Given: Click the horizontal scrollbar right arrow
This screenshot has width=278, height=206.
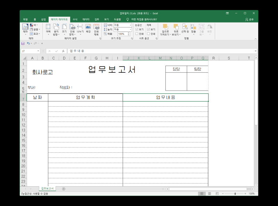Looking at the screenshot, I should tap(253, 189).
